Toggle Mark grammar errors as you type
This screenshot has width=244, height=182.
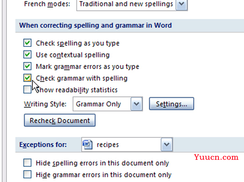pyautogui.click(x=27, y=66)
